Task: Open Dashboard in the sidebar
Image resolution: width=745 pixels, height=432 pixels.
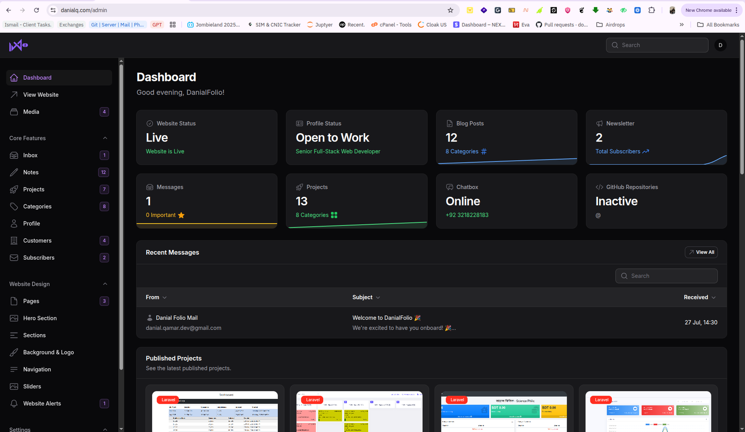Action: 59,78
